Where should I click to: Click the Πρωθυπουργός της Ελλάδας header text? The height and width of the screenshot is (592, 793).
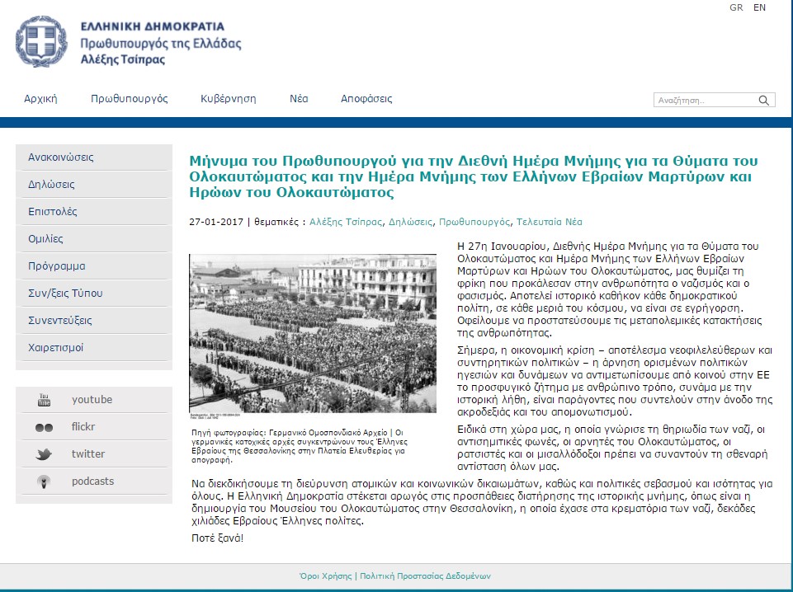[x=161, y=44]
